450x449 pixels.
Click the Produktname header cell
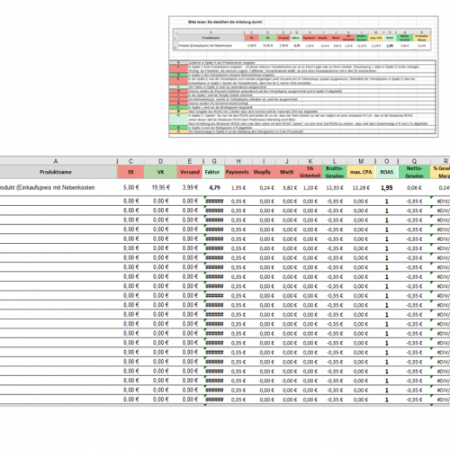pos(56,172)
